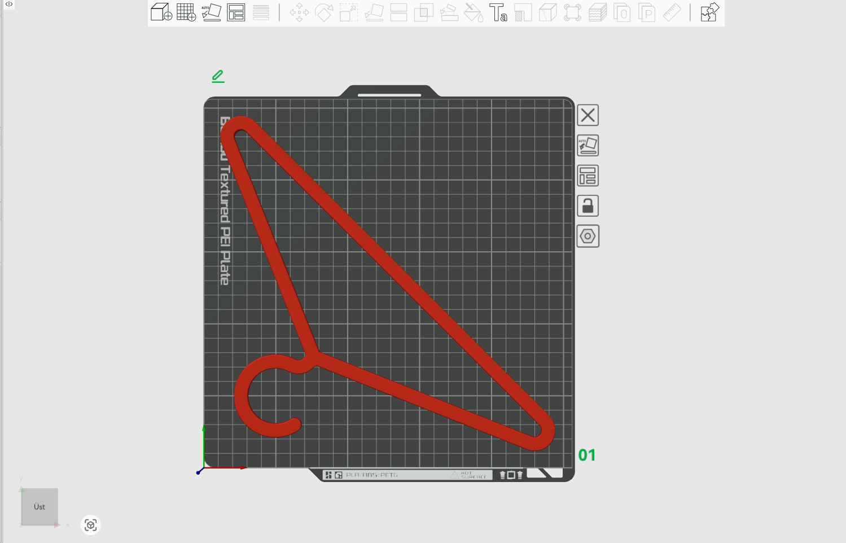846x543 pixels.
Task: Click the corner-bracket frame tool icon
Action: [x=572, y=12]
